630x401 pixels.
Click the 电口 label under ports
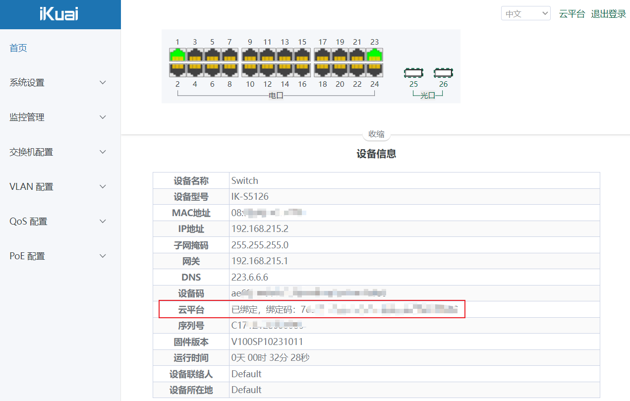pyautogui.click(x=276, y=95)
